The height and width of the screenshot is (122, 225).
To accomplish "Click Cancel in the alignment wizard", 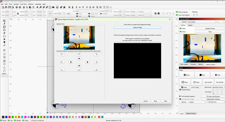I will [145, 101].
